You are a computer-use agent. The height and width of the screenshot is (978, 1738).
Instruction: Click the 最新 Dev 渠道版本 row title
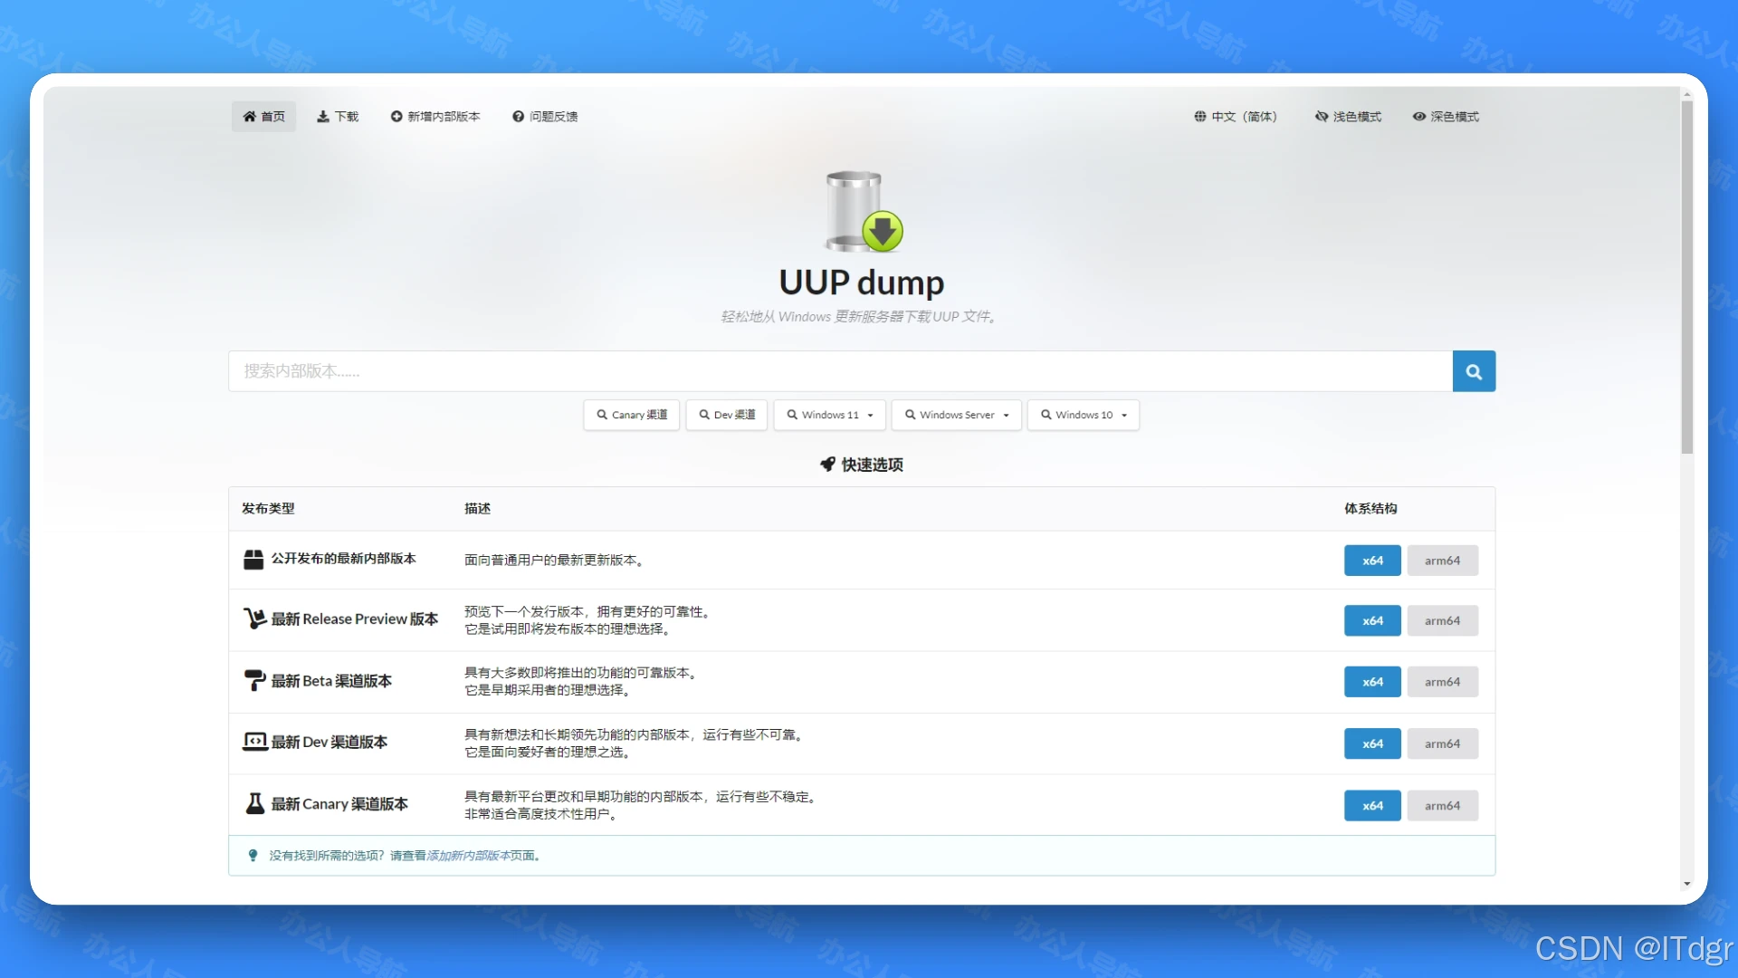(x=329, y=742)
